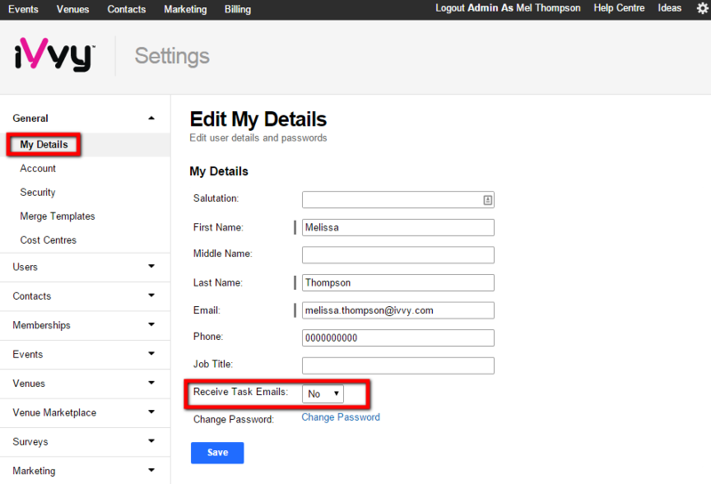Click the iVvy logo
Screen dimensions: 711x484
tap(54, 55)
